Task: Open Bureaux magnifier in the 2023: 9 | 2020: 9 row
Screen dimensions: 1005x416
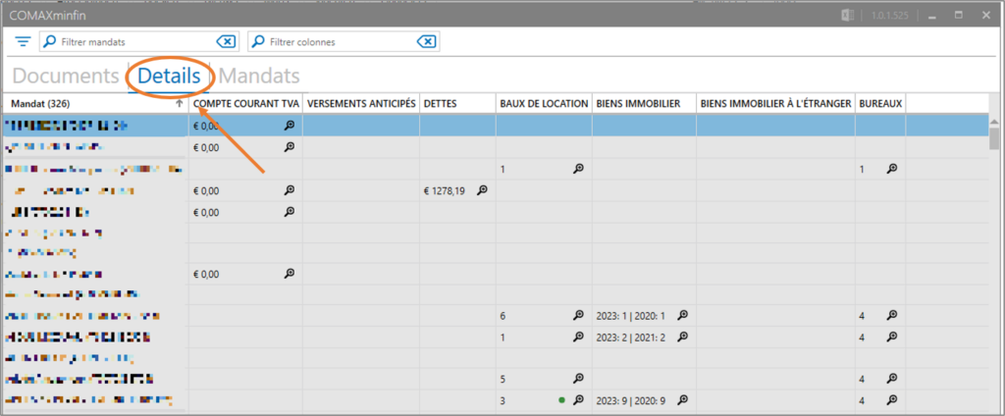Action: point(892,400)
